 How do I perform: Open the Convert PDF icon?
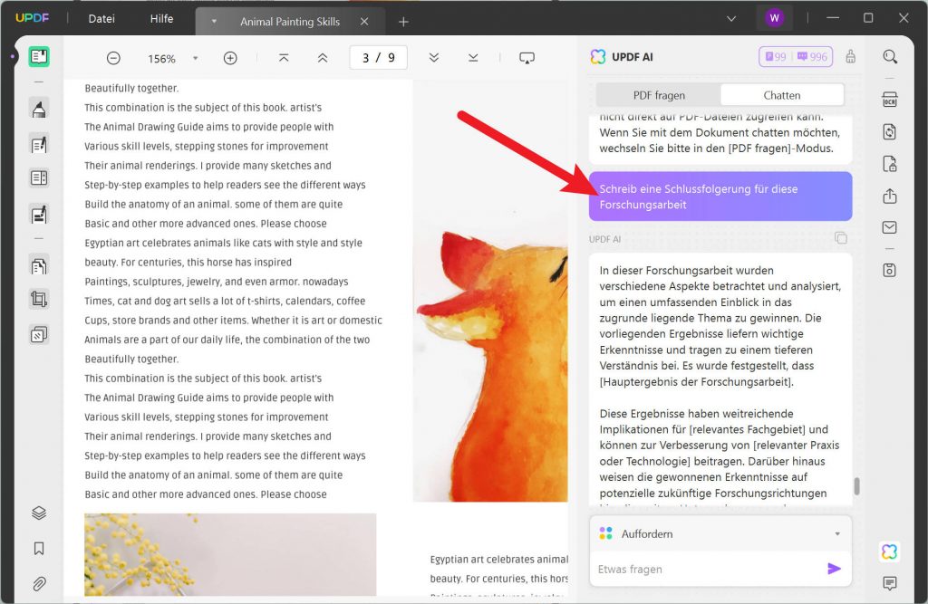point(890,131)
